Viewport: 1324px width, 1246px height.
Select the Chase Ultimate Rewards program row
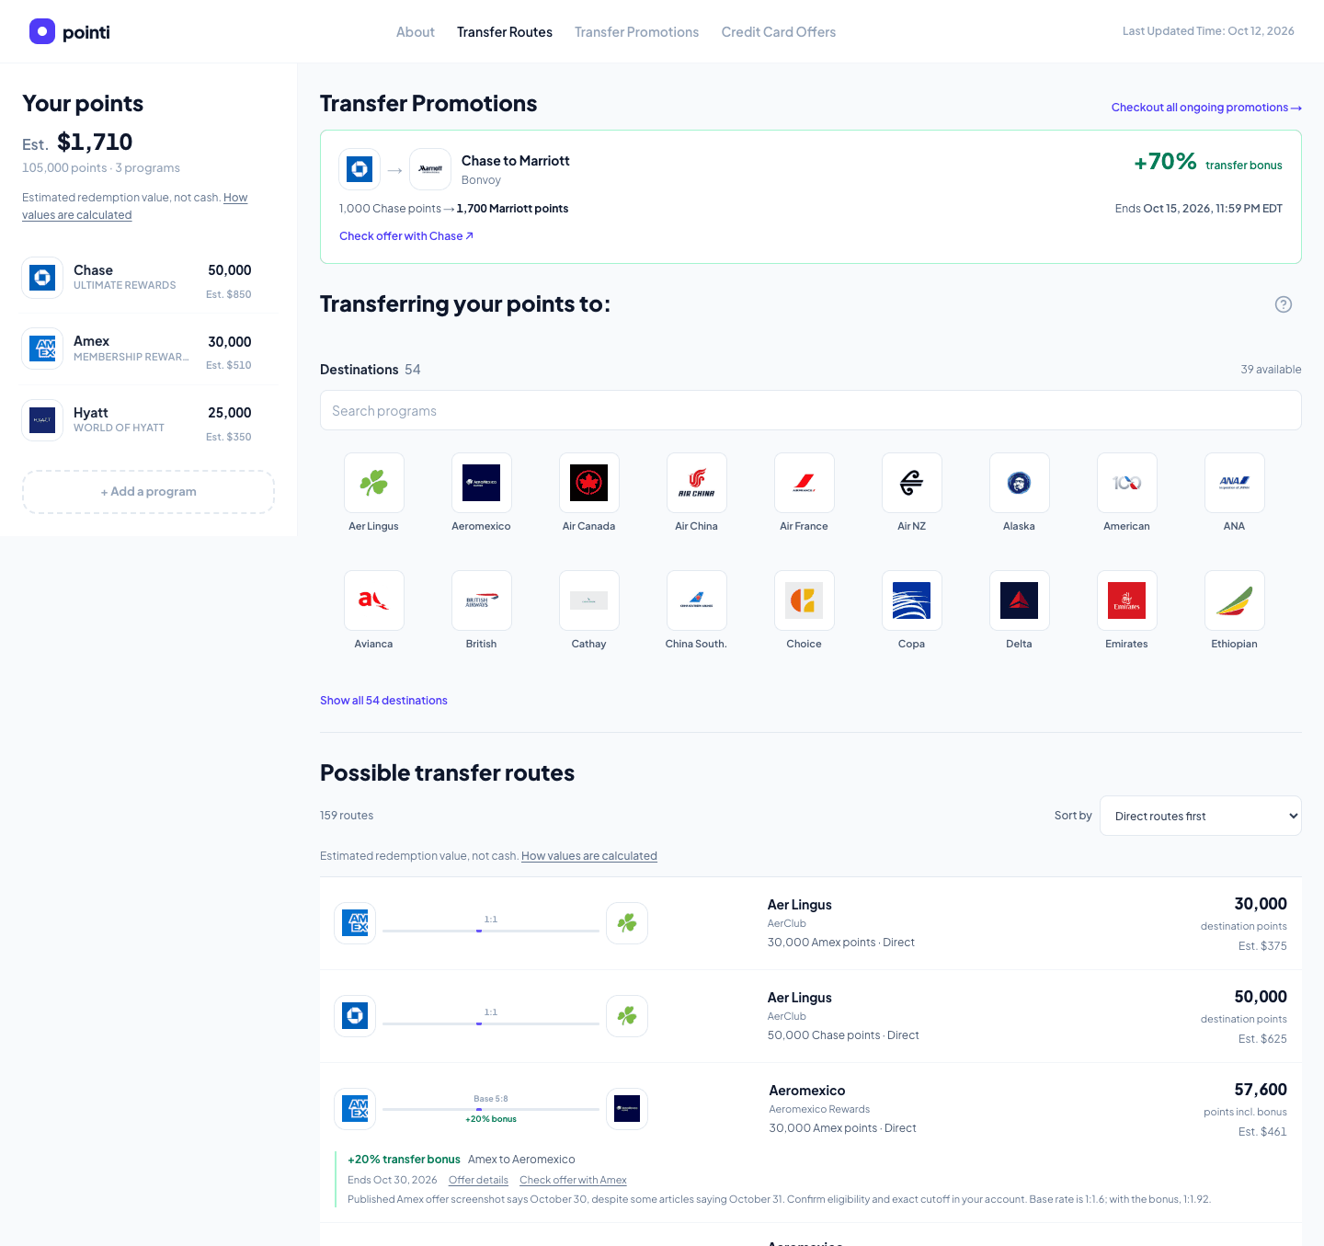[x=148, y=279]
